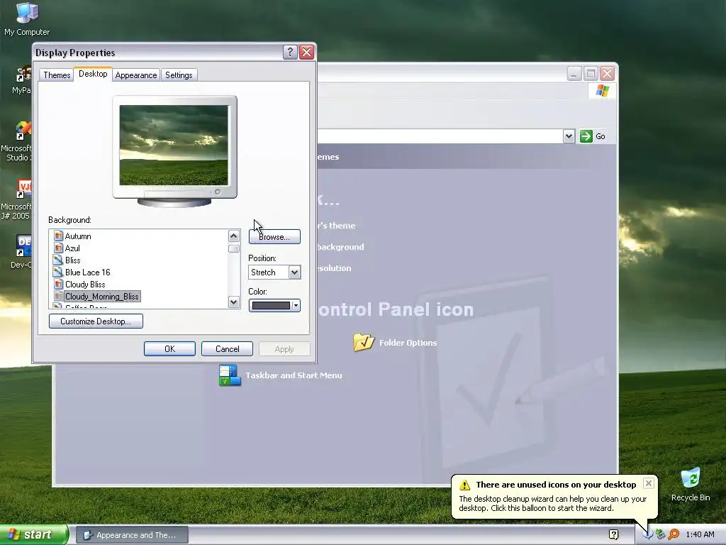The image size is (726, 545).
Task: Click background list scroll down arrow
Action: (234, 302)
